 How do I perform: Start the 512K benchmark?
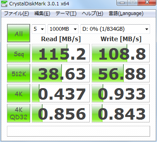pyautogui.click(x=19, y=73)
